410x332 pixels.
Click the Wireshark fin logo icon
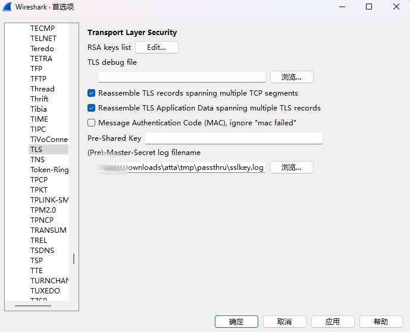(x=7, y=7)
